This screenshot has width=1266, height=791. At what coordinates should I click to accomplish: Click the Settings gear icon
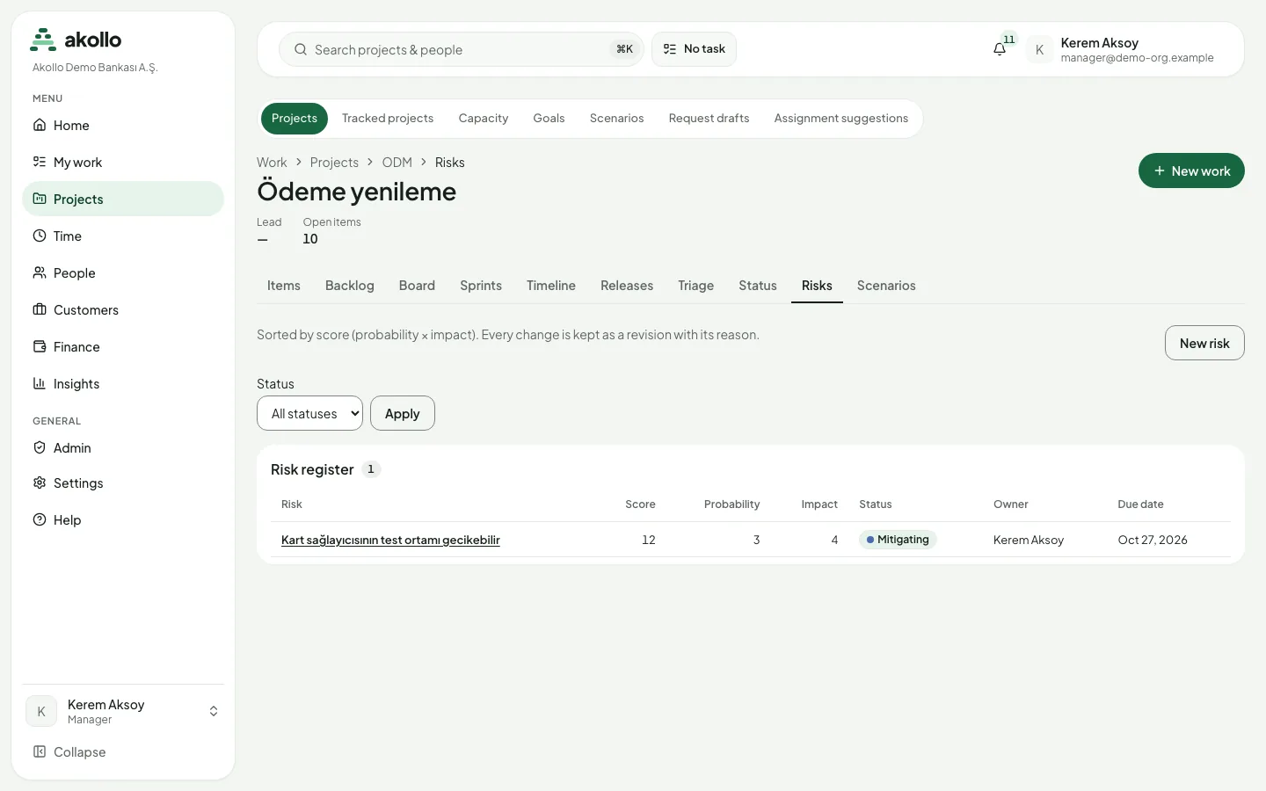[x=40, y=483]
